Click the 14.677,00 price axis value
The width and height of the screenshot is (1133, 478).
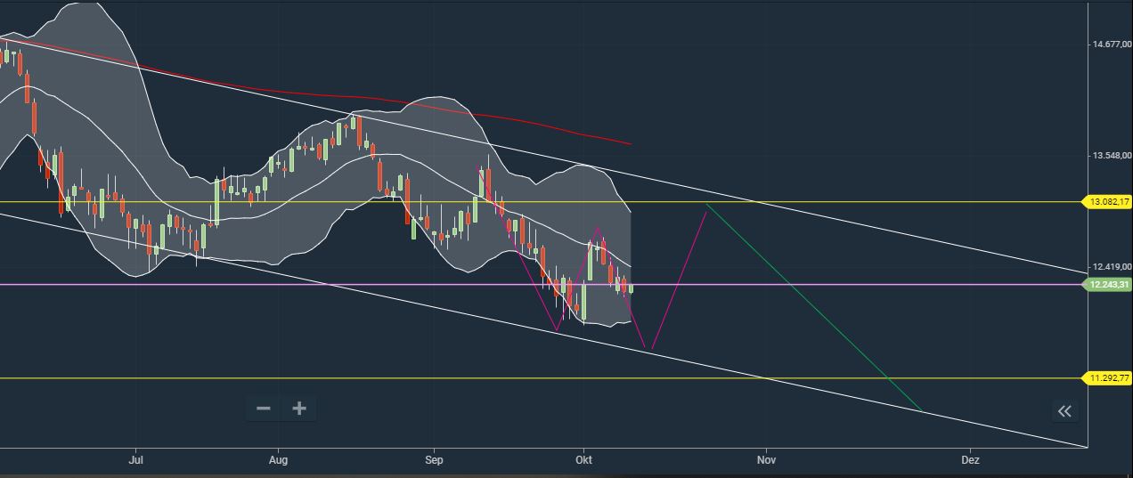[x=1112, y=44]
